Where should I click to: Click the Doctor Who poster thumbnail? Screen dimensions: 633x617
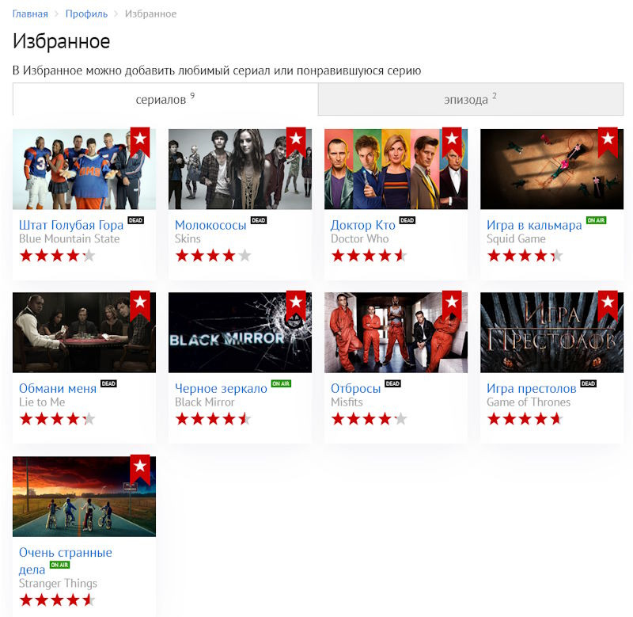[396, 169]
